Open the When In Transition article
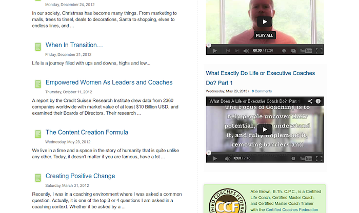Image resolution: width=359 pixels, height=213 pixels. pyautogui.click(x=74, y=45)
